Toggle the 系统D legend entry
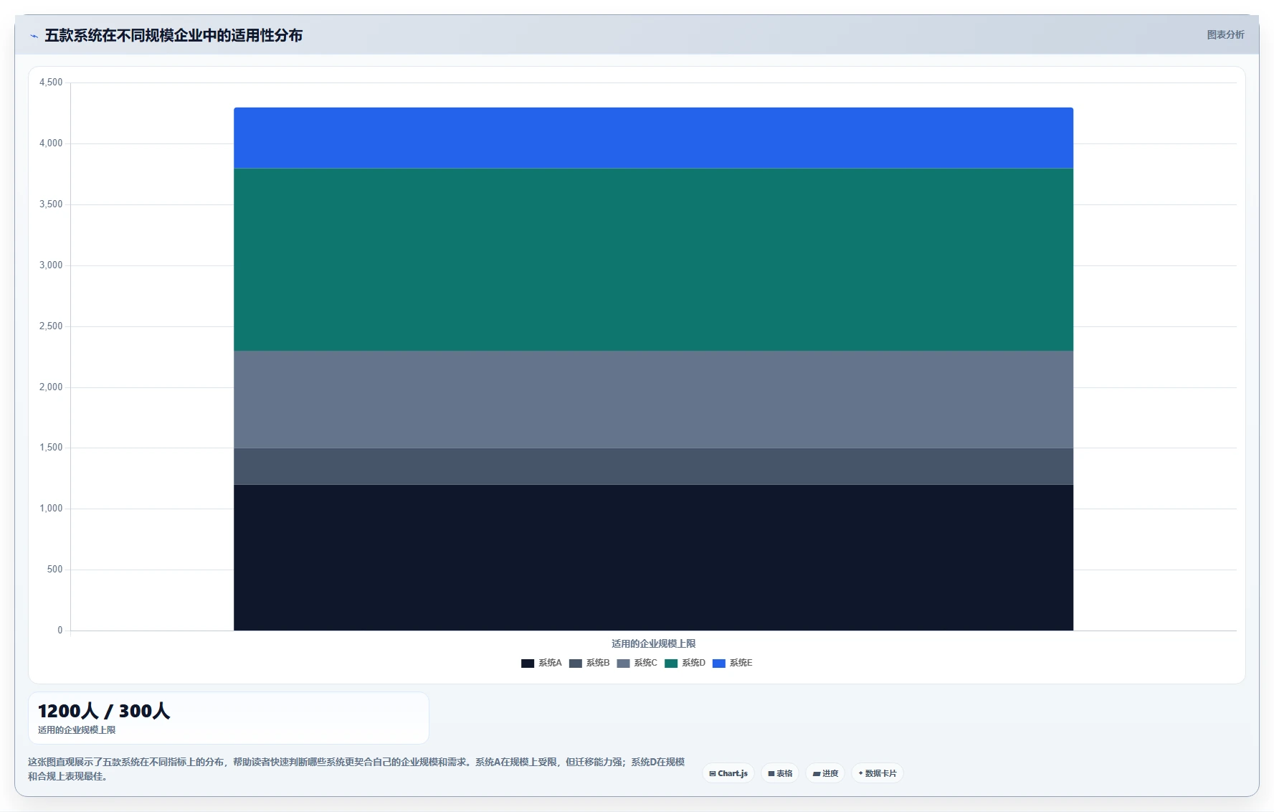 coord(685,663)
